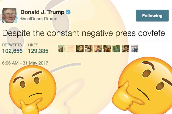This screenshot has height=114, width=172.
Task: Open the retweets count 102,656
Action: coord(12,51)
